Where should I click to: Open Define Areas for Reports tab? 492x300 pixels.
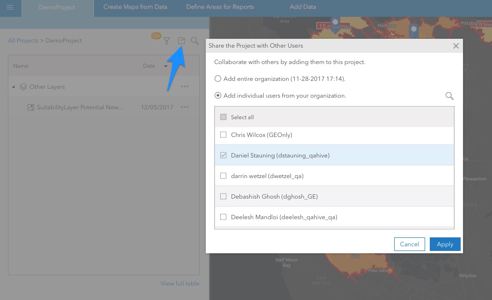coord(220,7)
